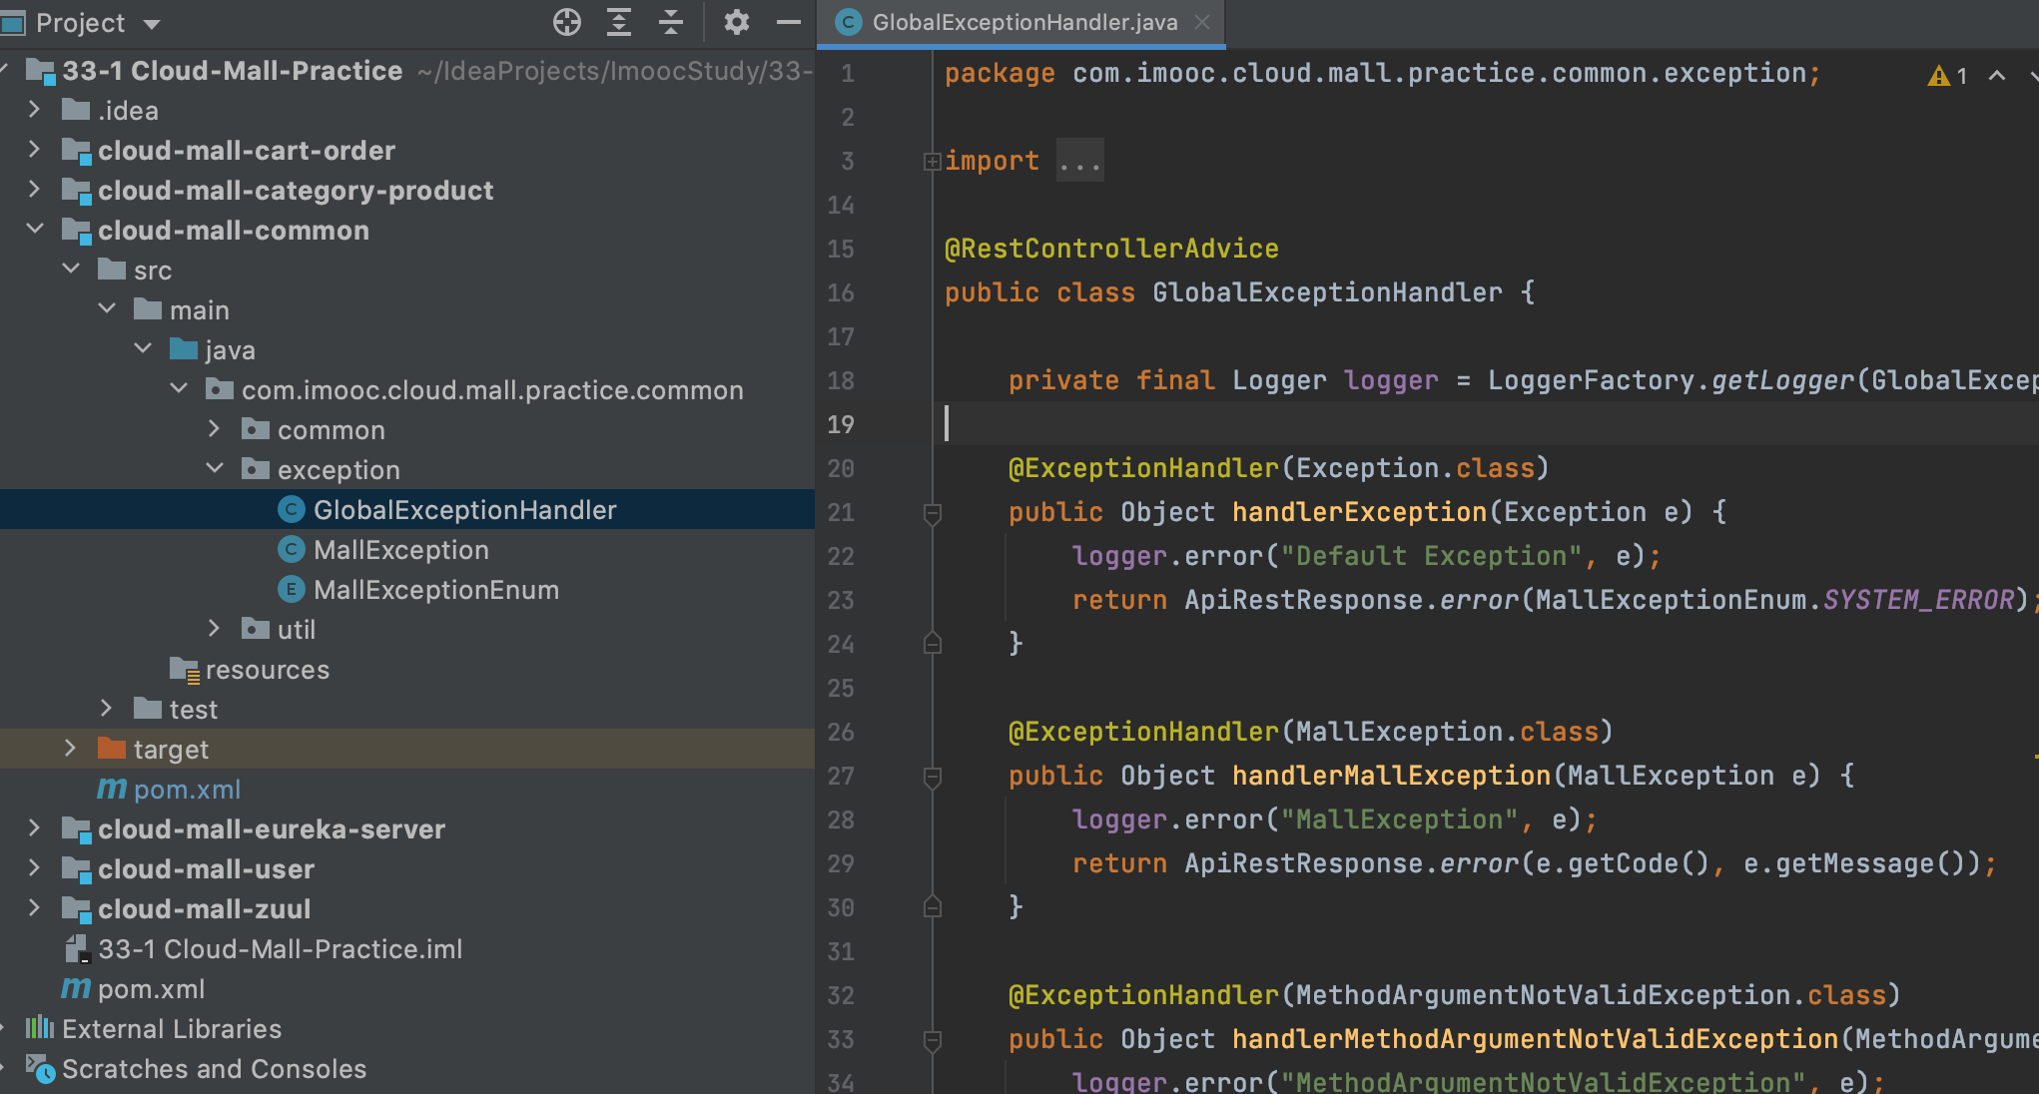Click SYSTEM_ERROR constant on line 23
This screenshot has width=2039, height=1094.
pyautogui.click(x=1918, y=600)
